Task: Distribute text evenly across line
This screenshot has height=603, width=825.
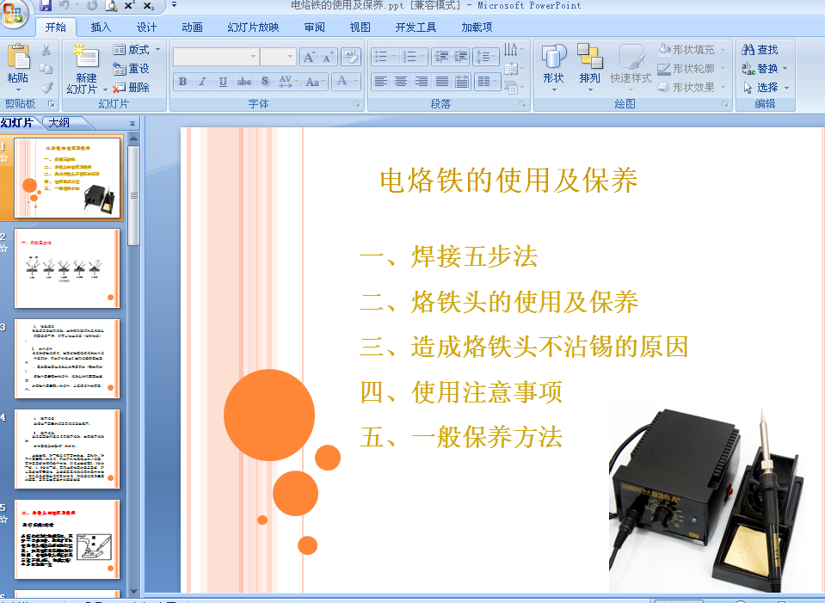Action: (x=461, y=82)
